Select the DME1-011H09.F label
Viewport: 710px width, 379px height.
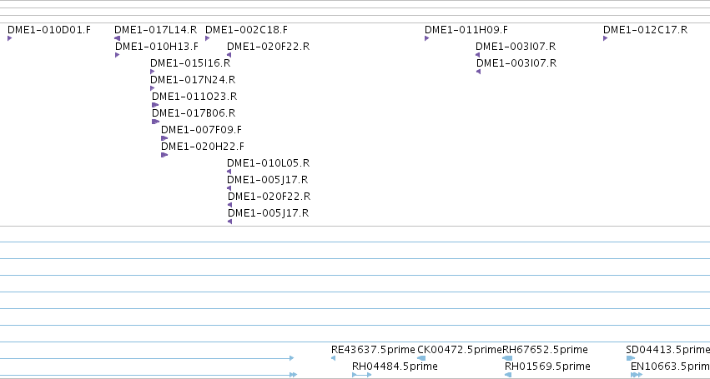[466, 30]
